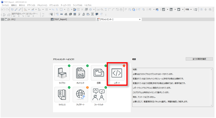
Task: Click the Ver check icon in second toolbar
Action: (x=51, y=14)
